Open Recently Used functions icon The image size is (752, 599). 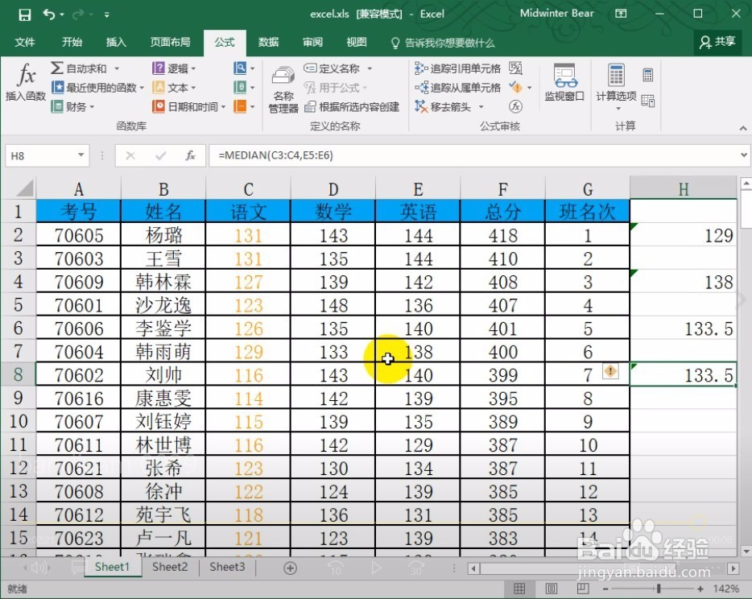click(57, 87)
